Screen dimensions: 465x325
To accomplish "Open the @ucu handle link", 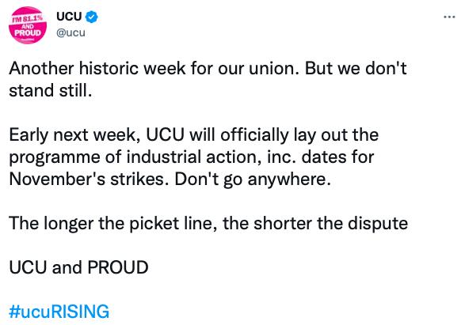I will coord(71,32).
